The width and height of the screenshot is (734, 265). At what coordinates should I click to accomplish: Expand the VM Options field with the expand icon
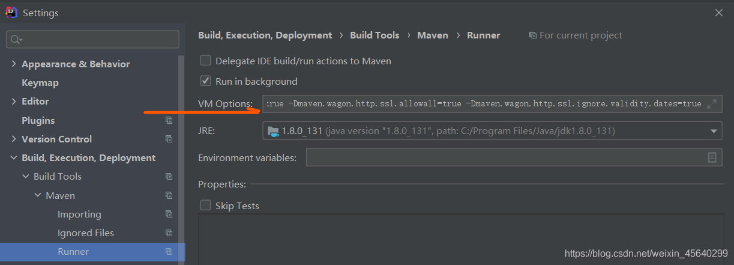(712, 104)
